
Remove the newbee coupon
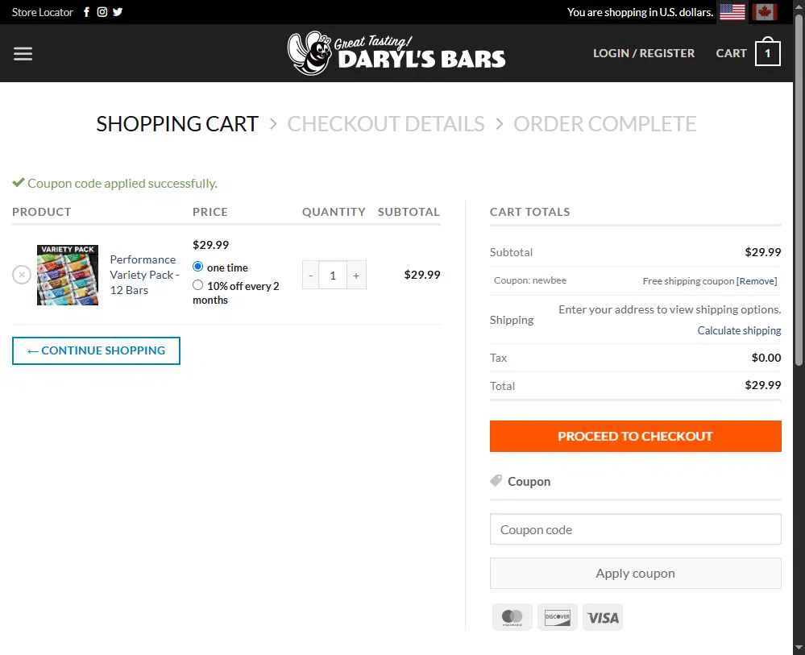(756, 281)
